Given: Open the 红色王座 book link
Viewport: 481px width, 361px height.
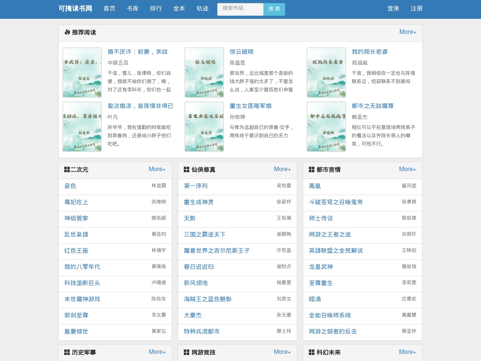Looking at the screenshot, I should click(x=76, y=250).
